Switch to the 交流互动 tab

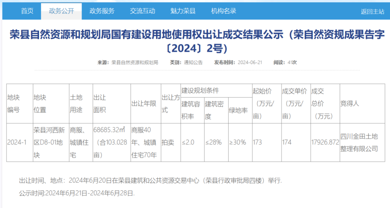(142, 11)
